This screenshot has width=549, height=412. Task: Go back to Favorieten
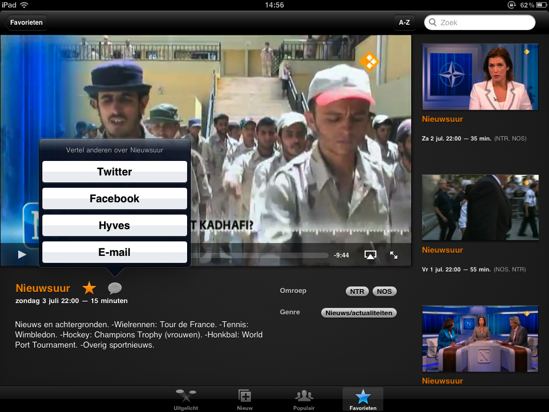pyautogui.click(x=26, y=23)
